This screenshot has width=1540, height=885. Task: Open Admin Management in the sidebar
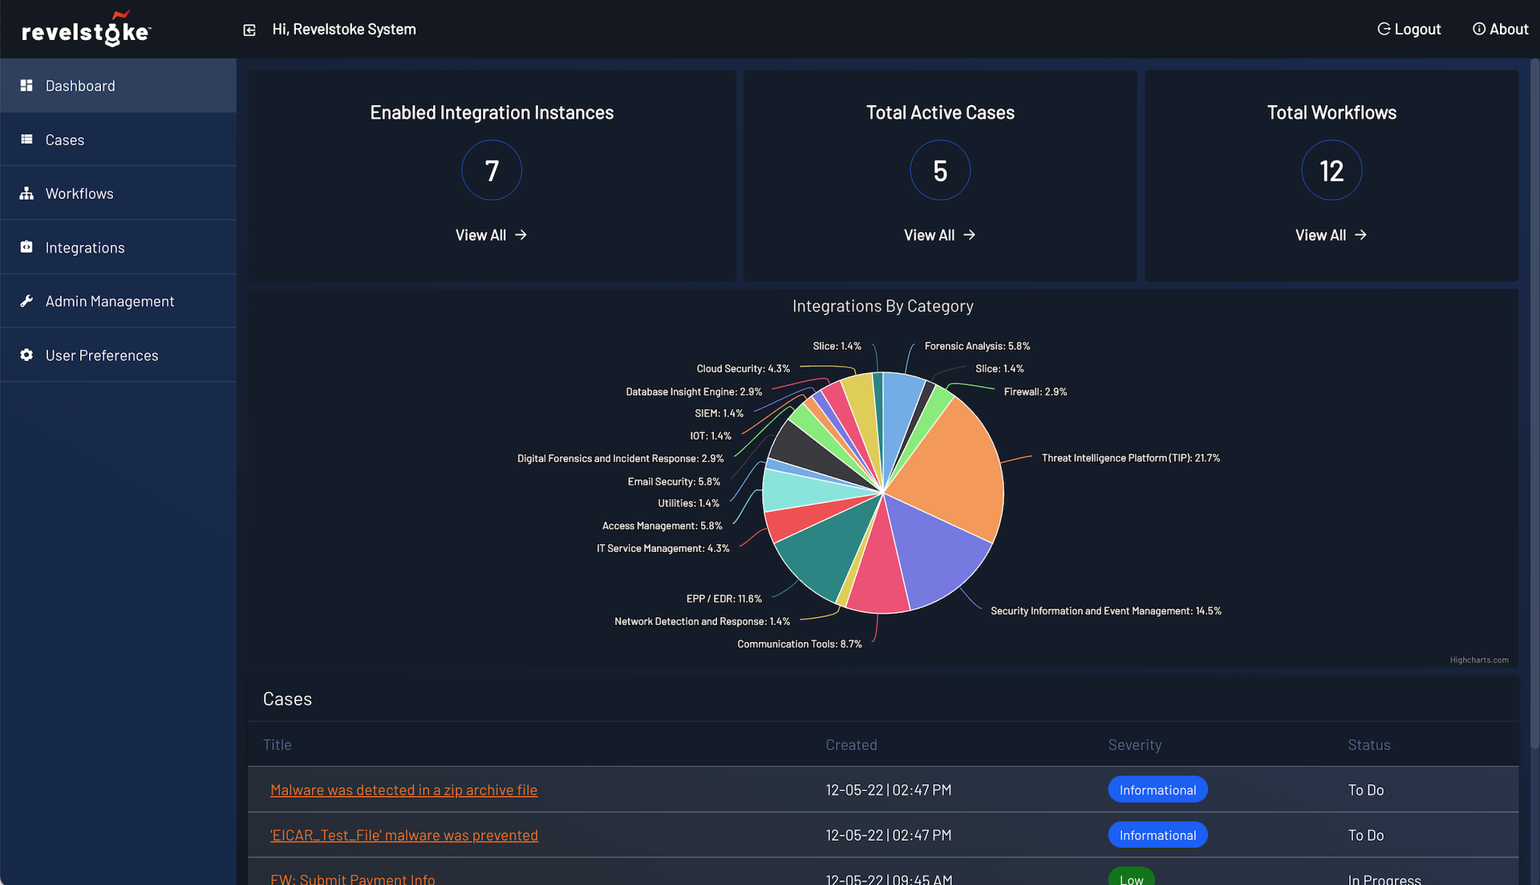109,301
